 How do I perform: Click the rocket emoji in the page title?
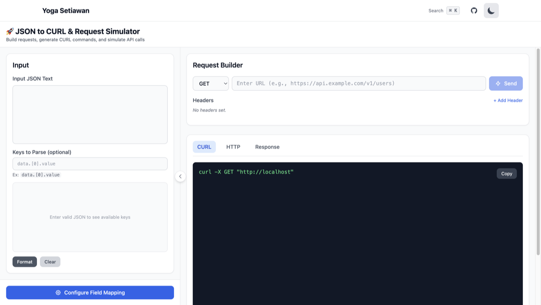10,31
